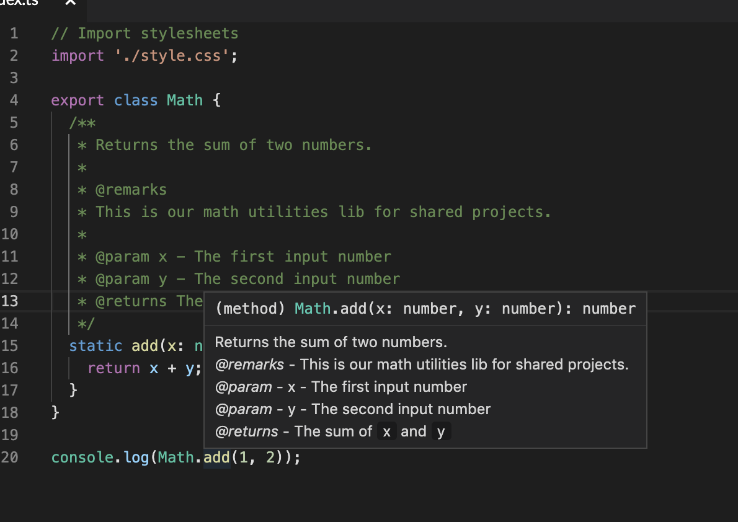Click '@remarks' in the hover tooltip
The image size is (738, 522).
[x=249, y=365]
